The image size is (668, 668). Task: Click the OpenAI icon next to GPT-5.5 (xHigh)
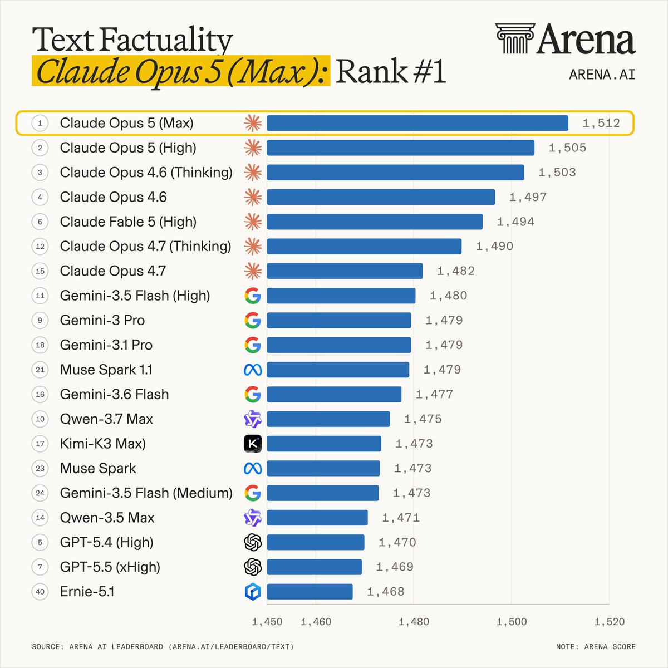[253, 567]
